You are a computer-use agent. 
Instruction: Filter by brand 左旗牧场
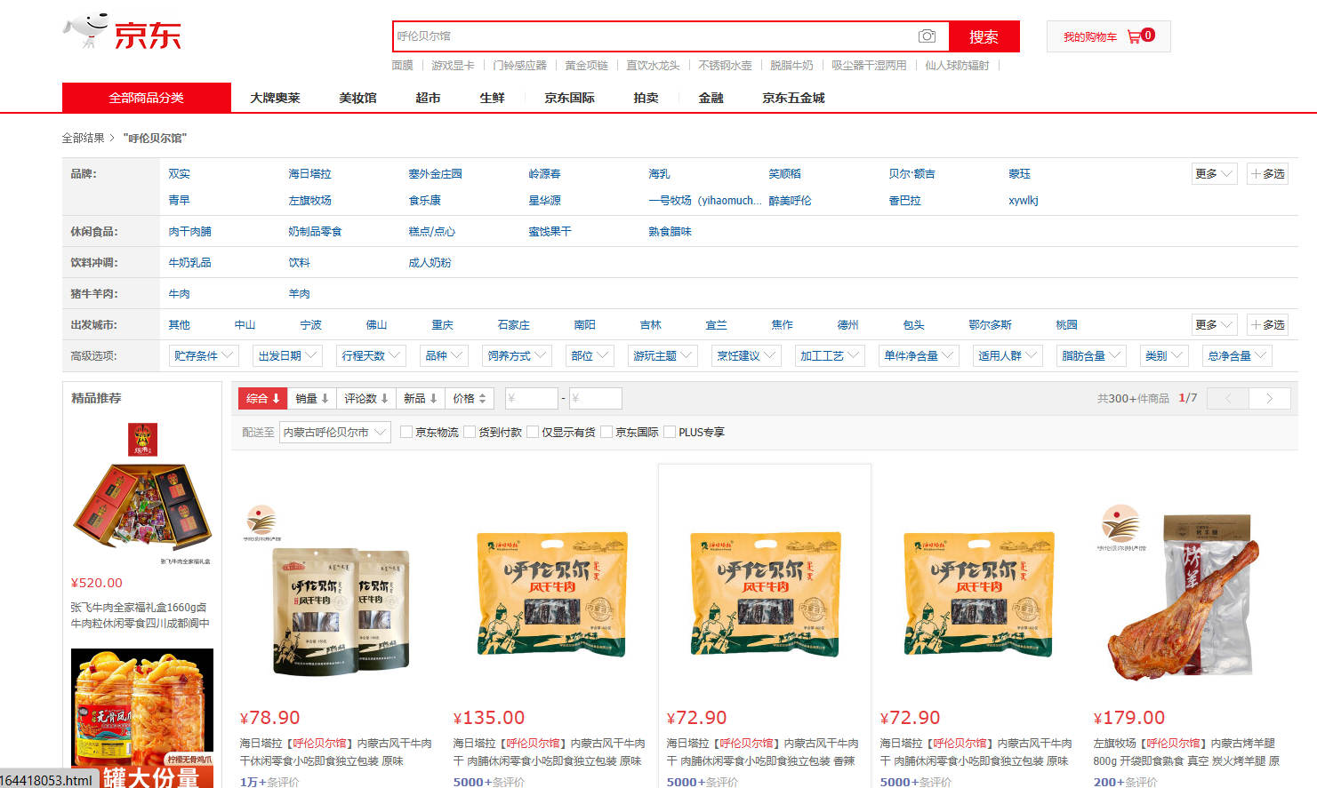click(309, 201)
